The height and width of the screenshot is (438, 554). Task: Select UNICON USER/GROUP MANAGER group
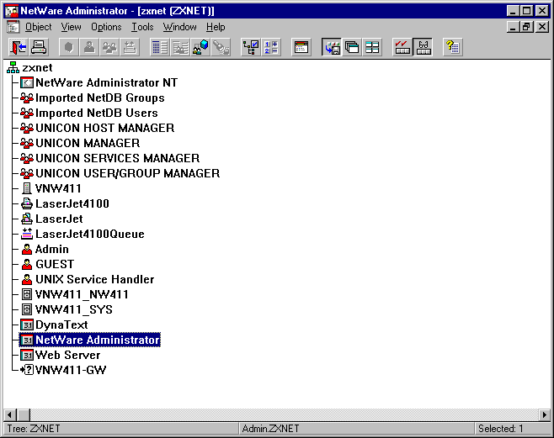coord(127,173)
